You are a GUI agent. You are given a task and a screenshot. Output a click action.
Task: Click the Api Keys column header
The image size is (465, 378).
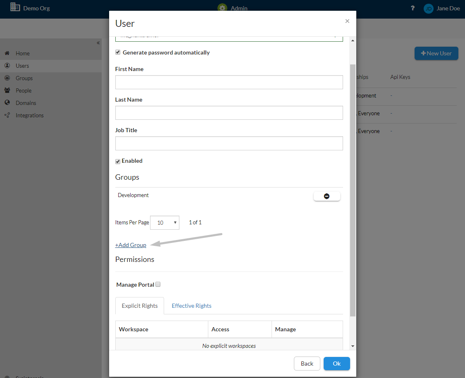click(x=400, y=77)
